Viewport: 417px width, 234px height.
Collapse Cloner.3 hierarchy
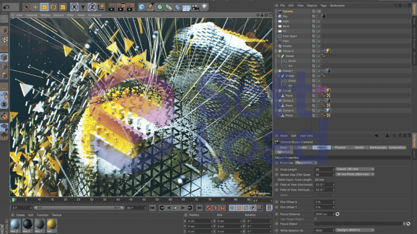pyautogui.click(x=276, y=51)
